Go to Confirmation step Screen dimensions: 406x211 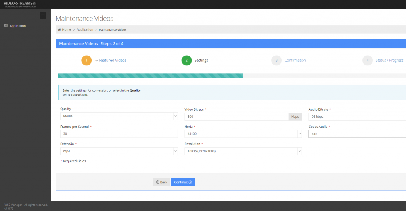point(295,60)
